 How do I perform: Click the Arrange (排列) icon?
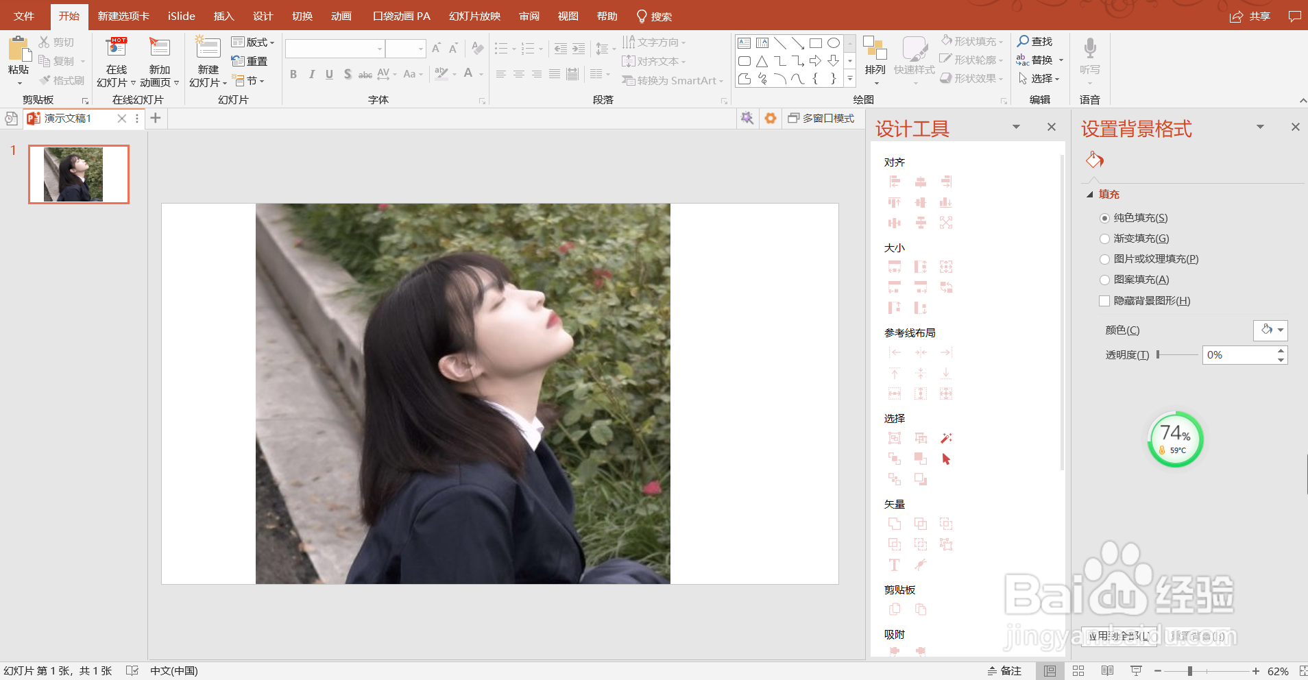tap(875, 49)
